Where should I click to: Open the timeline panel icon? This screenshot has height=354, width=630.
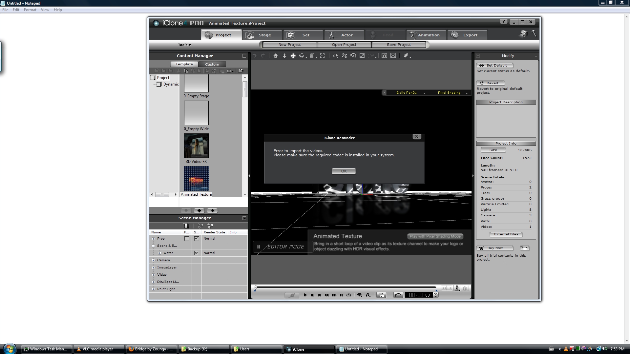point(381,295)
